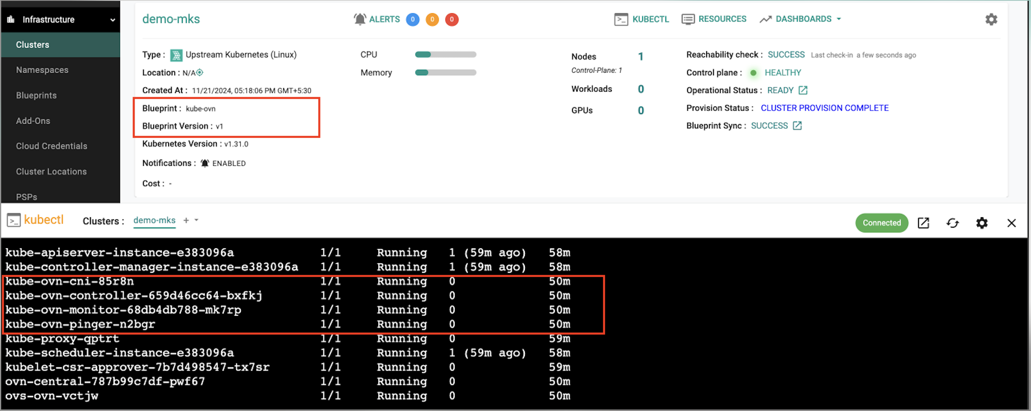Click the READY operational status link
1031x411 pixels.
tap(780, 90)
